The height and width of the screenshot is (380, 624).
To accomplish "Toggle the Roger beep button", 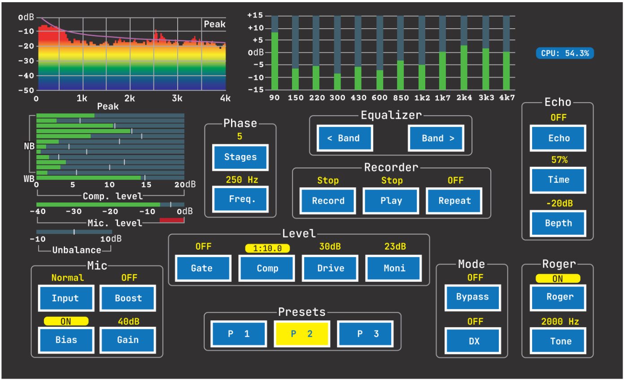I will coord(559,297).
